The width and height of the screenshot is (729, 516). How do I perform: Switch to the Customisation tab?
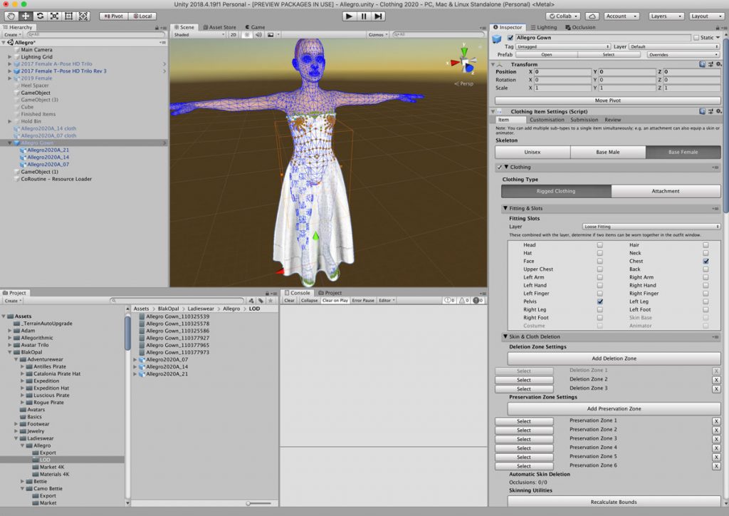pyautogui.click(x=547, y=120)
